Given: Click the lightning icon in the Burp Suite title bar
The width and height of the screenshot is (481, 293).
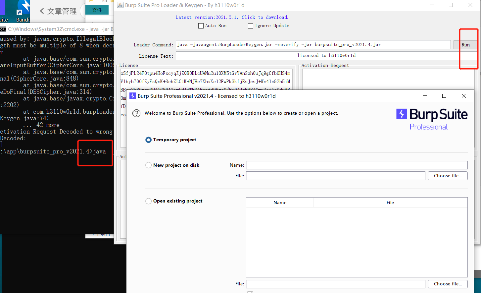Looking at the screenshot, I should [x=133, y=96].
